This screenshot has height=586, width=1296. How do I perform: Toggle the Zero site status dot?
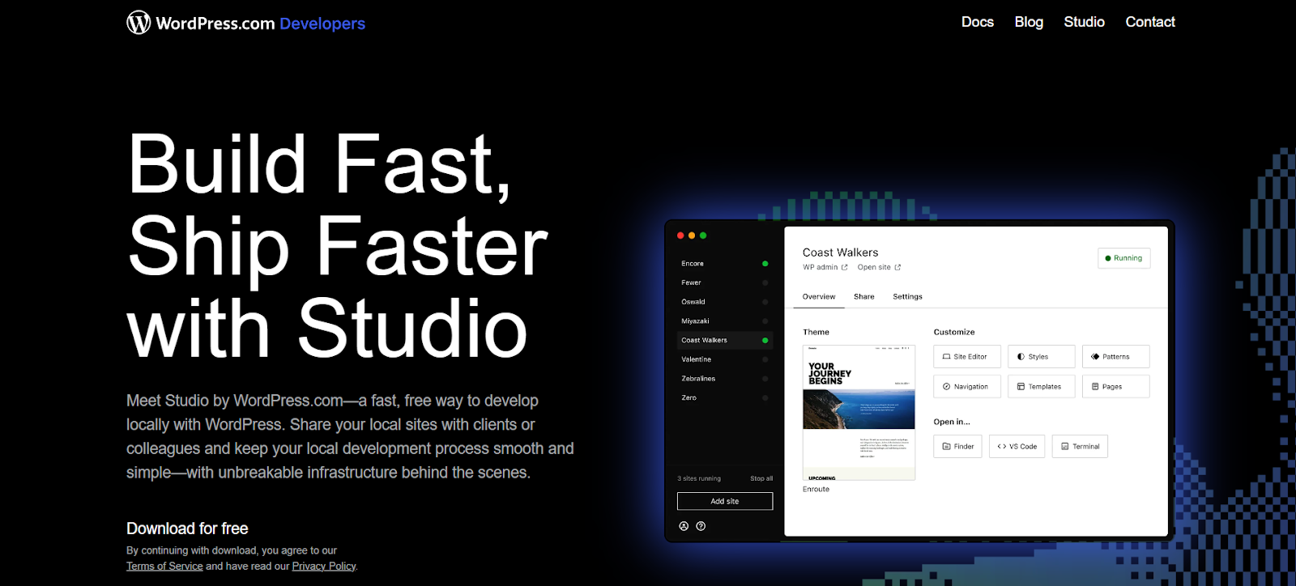point(765,398)
